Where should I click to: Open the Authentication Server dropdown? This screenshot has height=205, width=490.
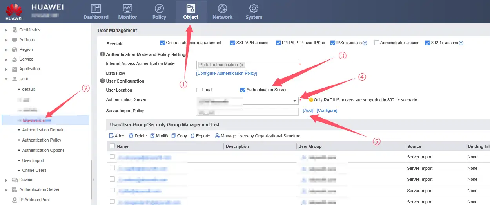point(294,101)
